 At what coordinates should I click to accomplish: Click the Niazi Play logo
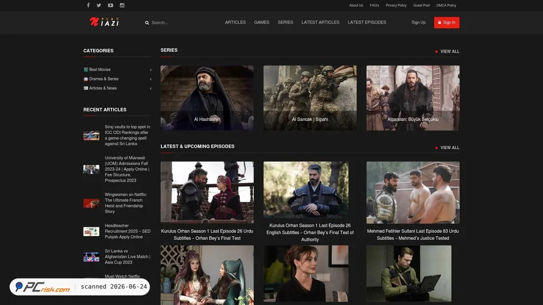(x=104, y=22)
